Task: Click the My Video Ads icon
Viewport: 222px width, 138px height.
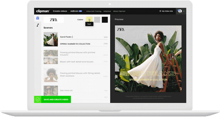Action: 160,11
